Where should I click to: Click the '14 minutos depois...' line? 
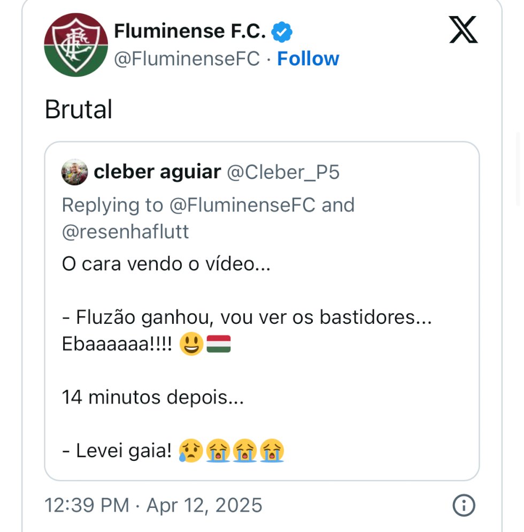pyautogui.click(x=153, y=397)
